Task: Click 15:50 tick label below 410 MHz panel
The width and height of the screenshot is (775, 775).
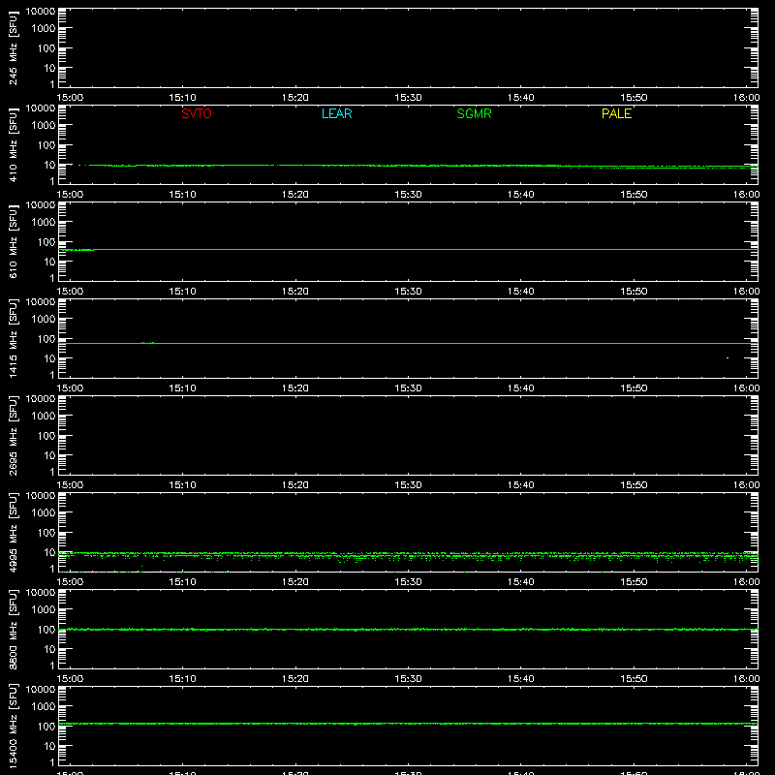Action: coord(634,195)
